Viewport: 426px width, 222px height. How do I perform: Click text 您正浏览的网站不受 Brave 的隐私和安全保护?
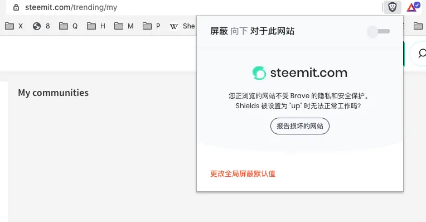pos(298,95)
